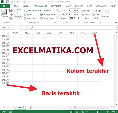Collapse the ribbon with the chevron
Screen dimensions: 118x113
click(116, 22)
